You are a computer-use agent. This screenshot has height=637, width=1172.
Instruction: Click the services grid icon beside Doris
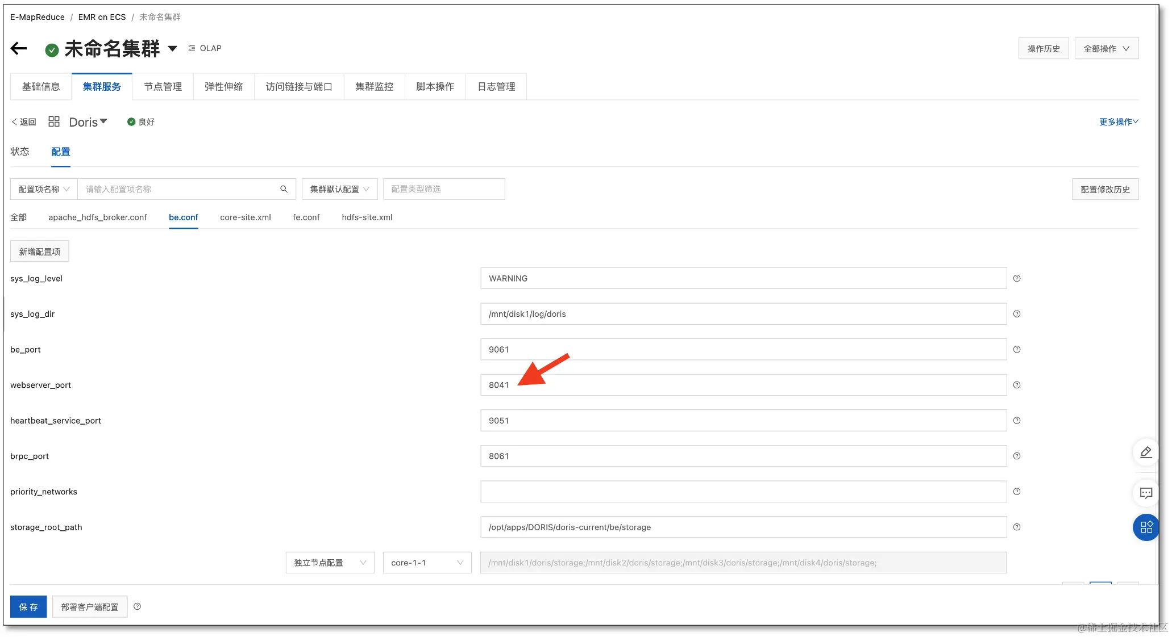coord(54,121)
